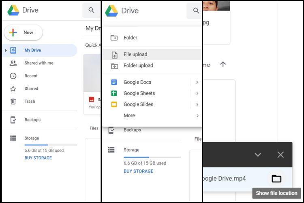Click the Quick Access image thumbnail
Screen dimensions: 304x203
coord(92,73)
